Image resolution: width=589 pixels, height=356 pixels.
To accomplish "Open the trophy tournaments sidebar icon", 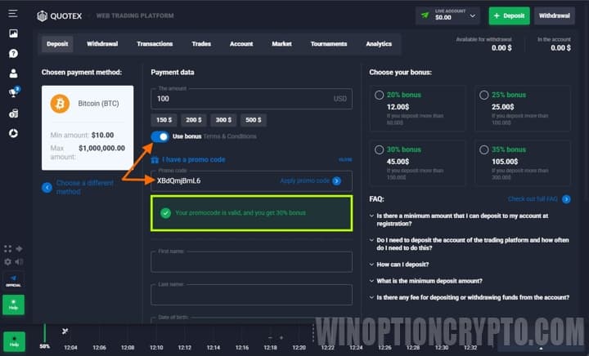I will 13,93.
